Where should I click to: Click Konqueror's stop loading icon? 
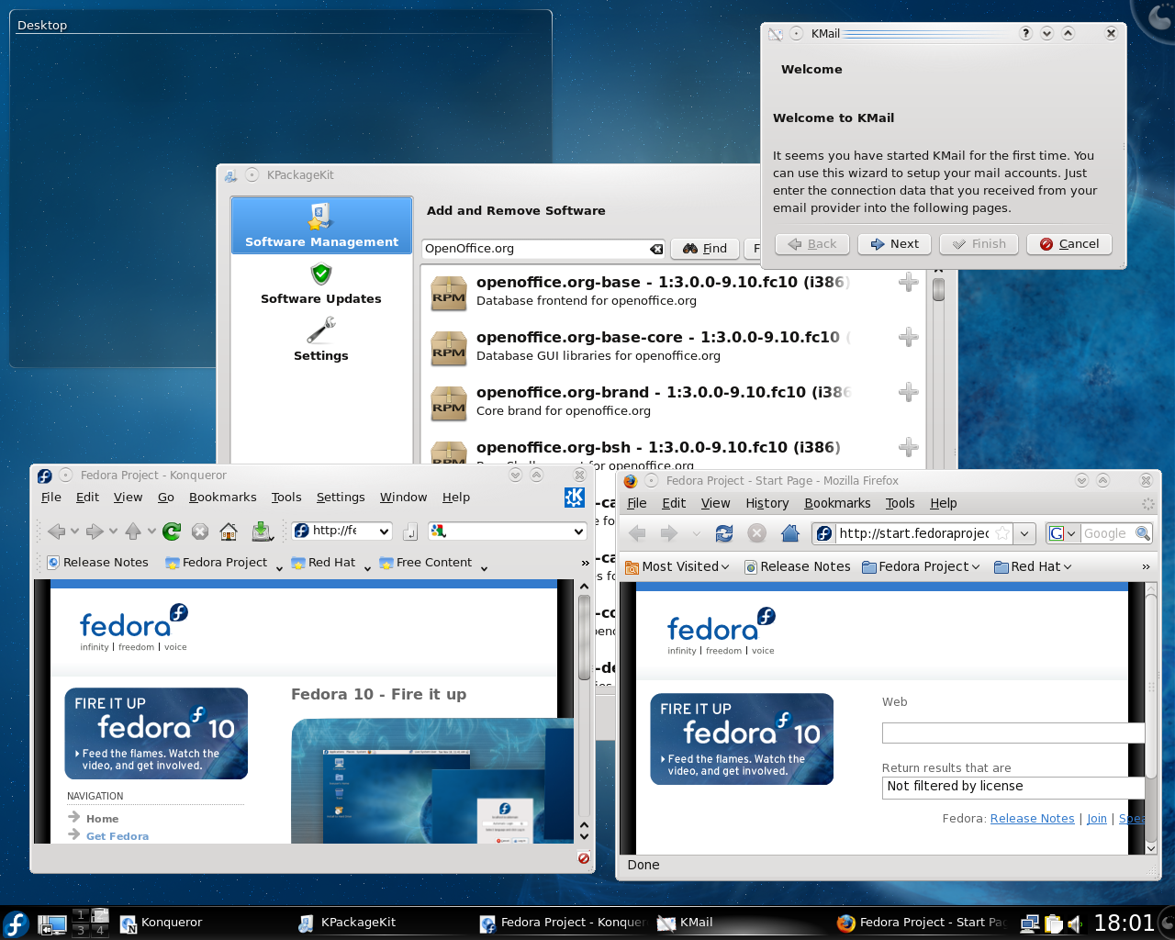point(200,531)
